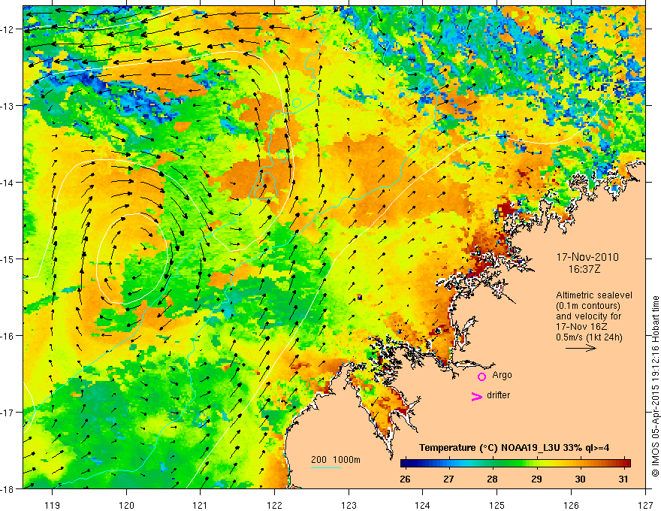Click the cyan bathymetry line legend sample
The width and height of the screenshot is (661, 511).
(x=326, y=467)
